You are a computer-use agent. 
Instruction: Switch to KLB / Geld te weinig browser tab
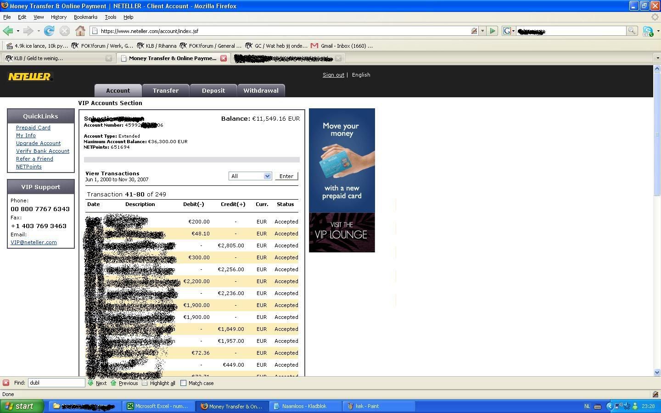tap(58, 58)
